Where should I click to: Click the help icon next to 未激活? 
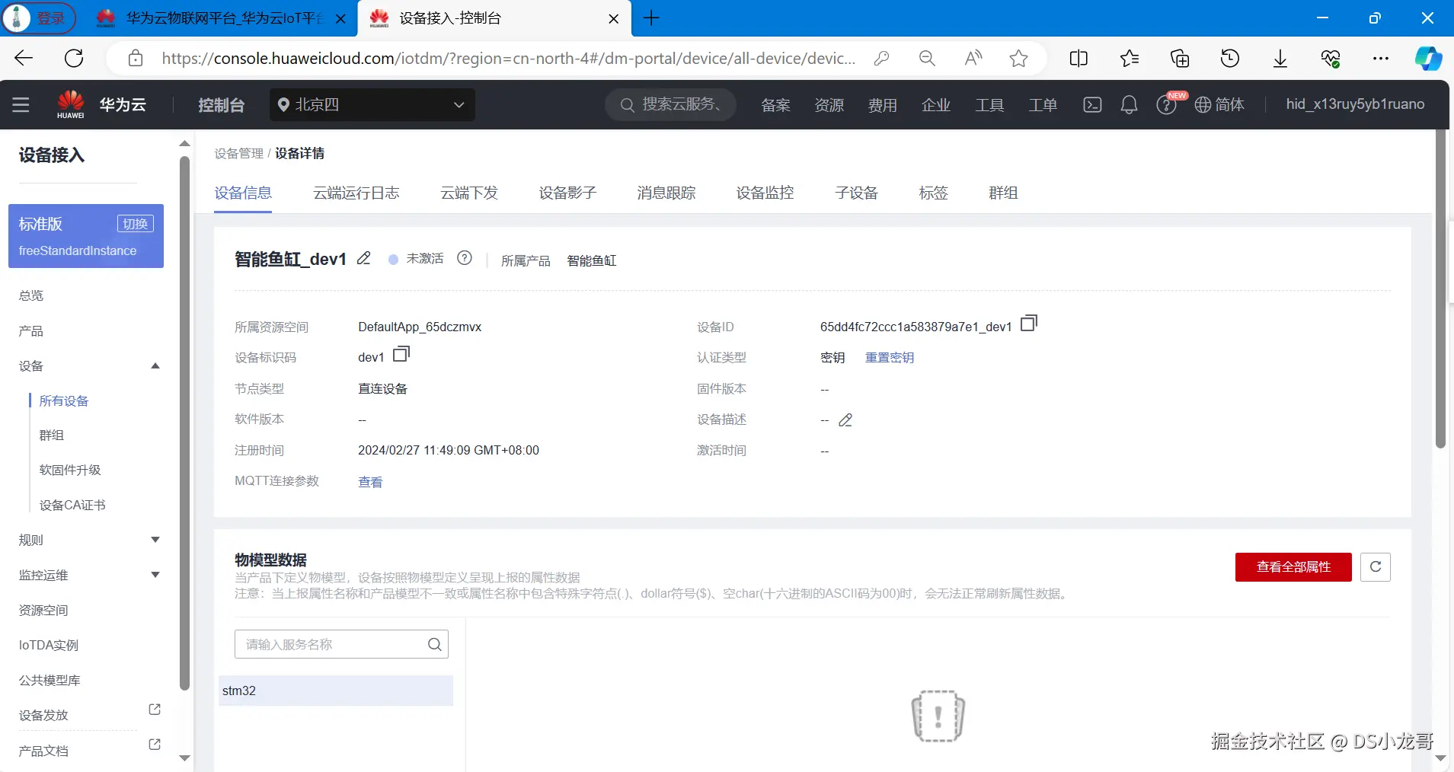tap(465, 258)
